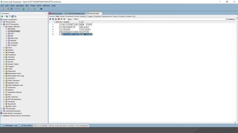238x133 pixels.
Task: Click the Freeze View pin icon
Action: [x=50, y=19]
